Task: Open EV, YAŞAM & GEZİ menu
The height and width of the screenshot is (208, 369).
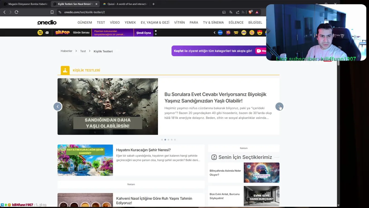Action: coord(155,23)
